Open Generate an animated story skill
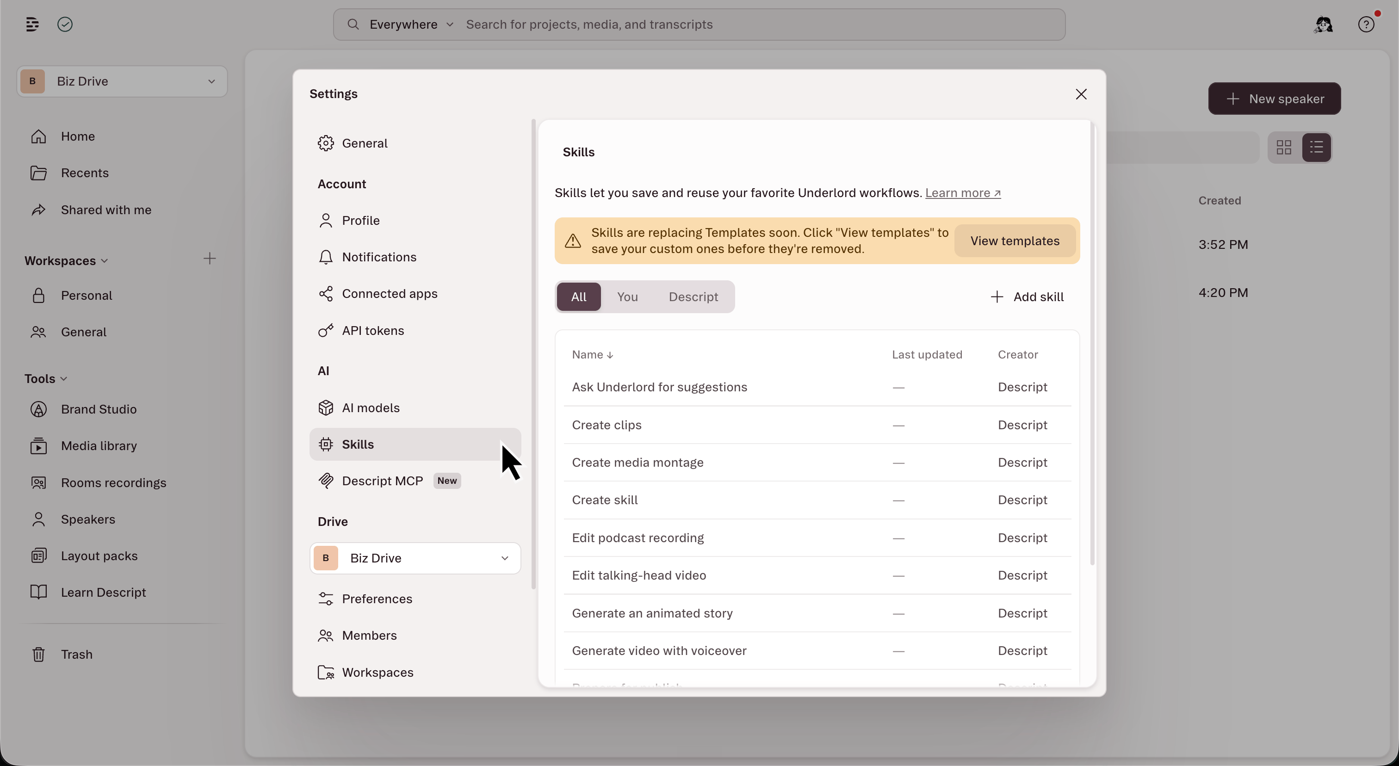Image resolution: width=1399 pixels, height=766 pixels. (x=817, y=613)
